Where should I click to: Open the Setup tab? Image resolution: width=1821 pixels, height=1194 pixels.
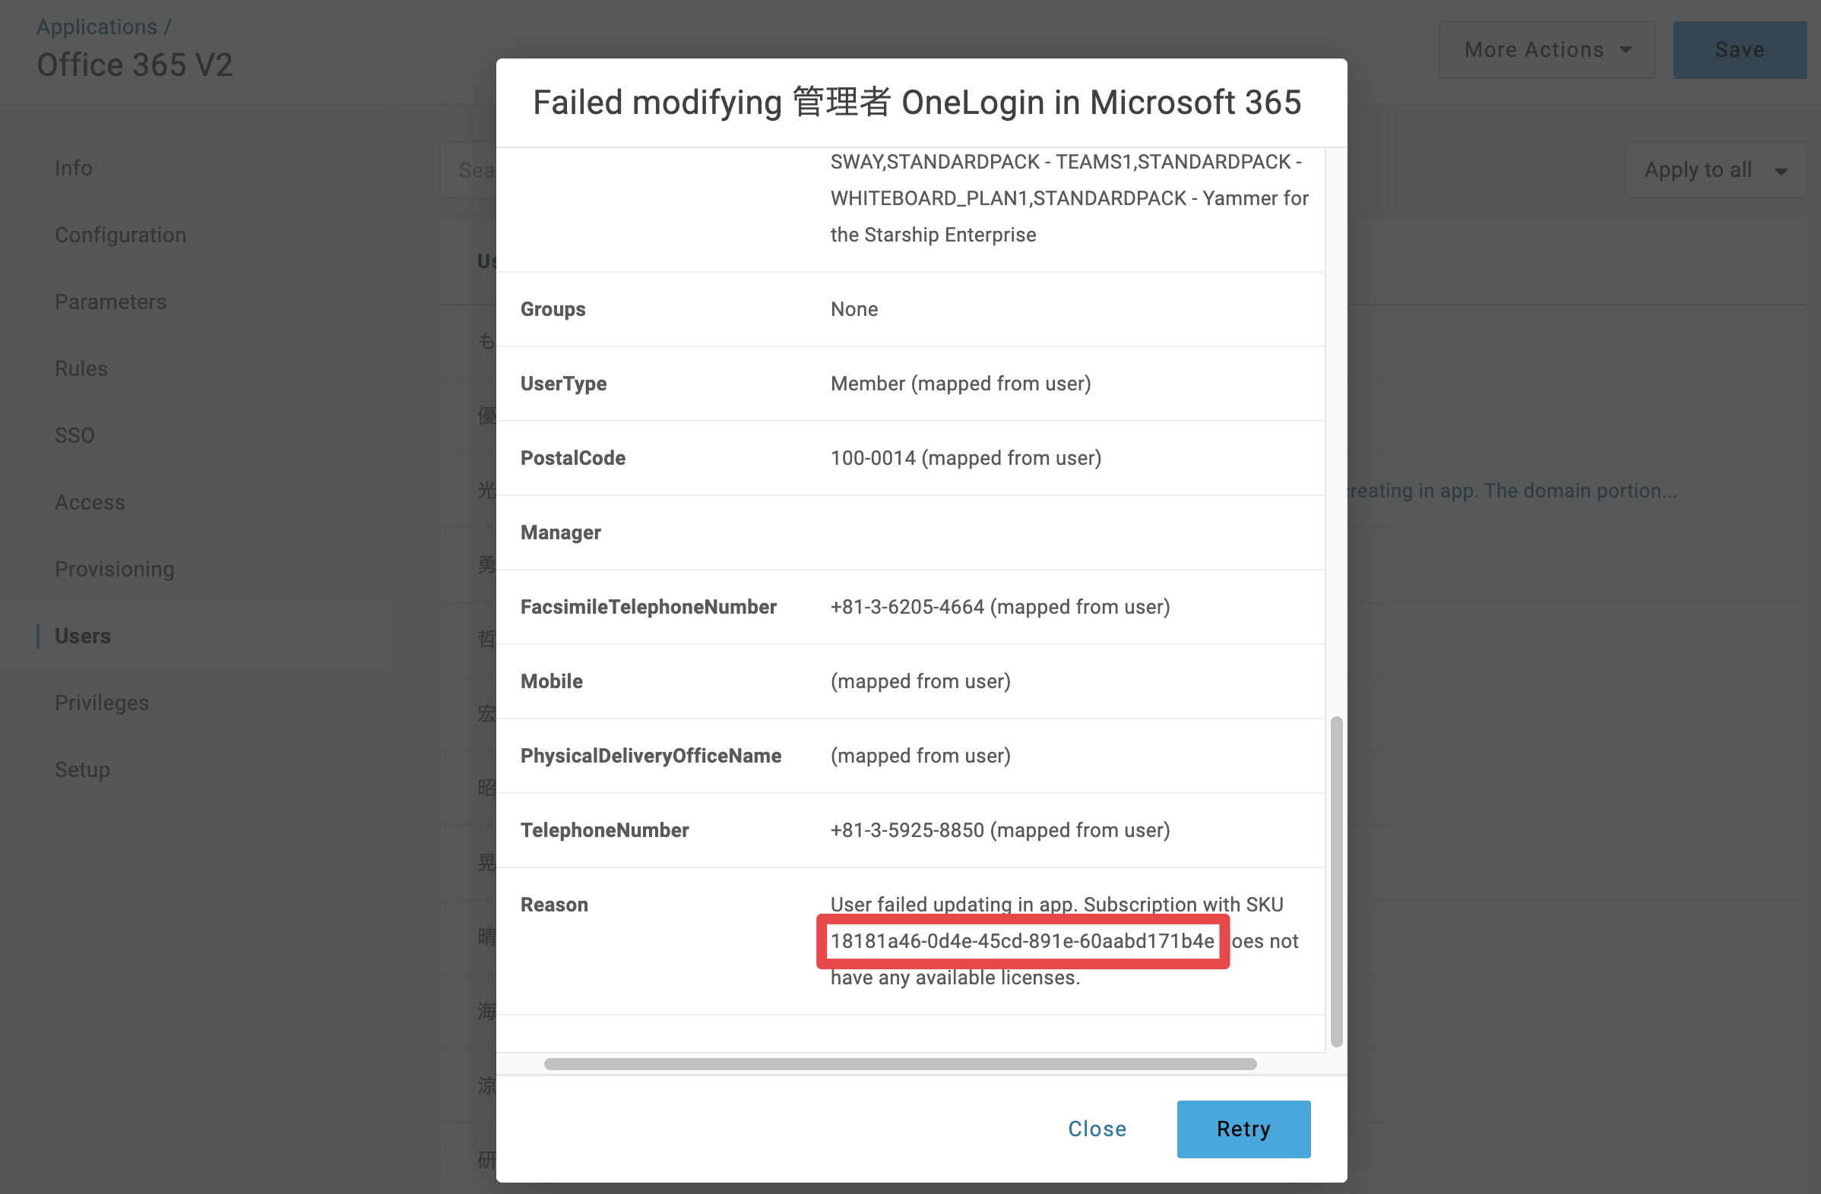click(83, 769)
